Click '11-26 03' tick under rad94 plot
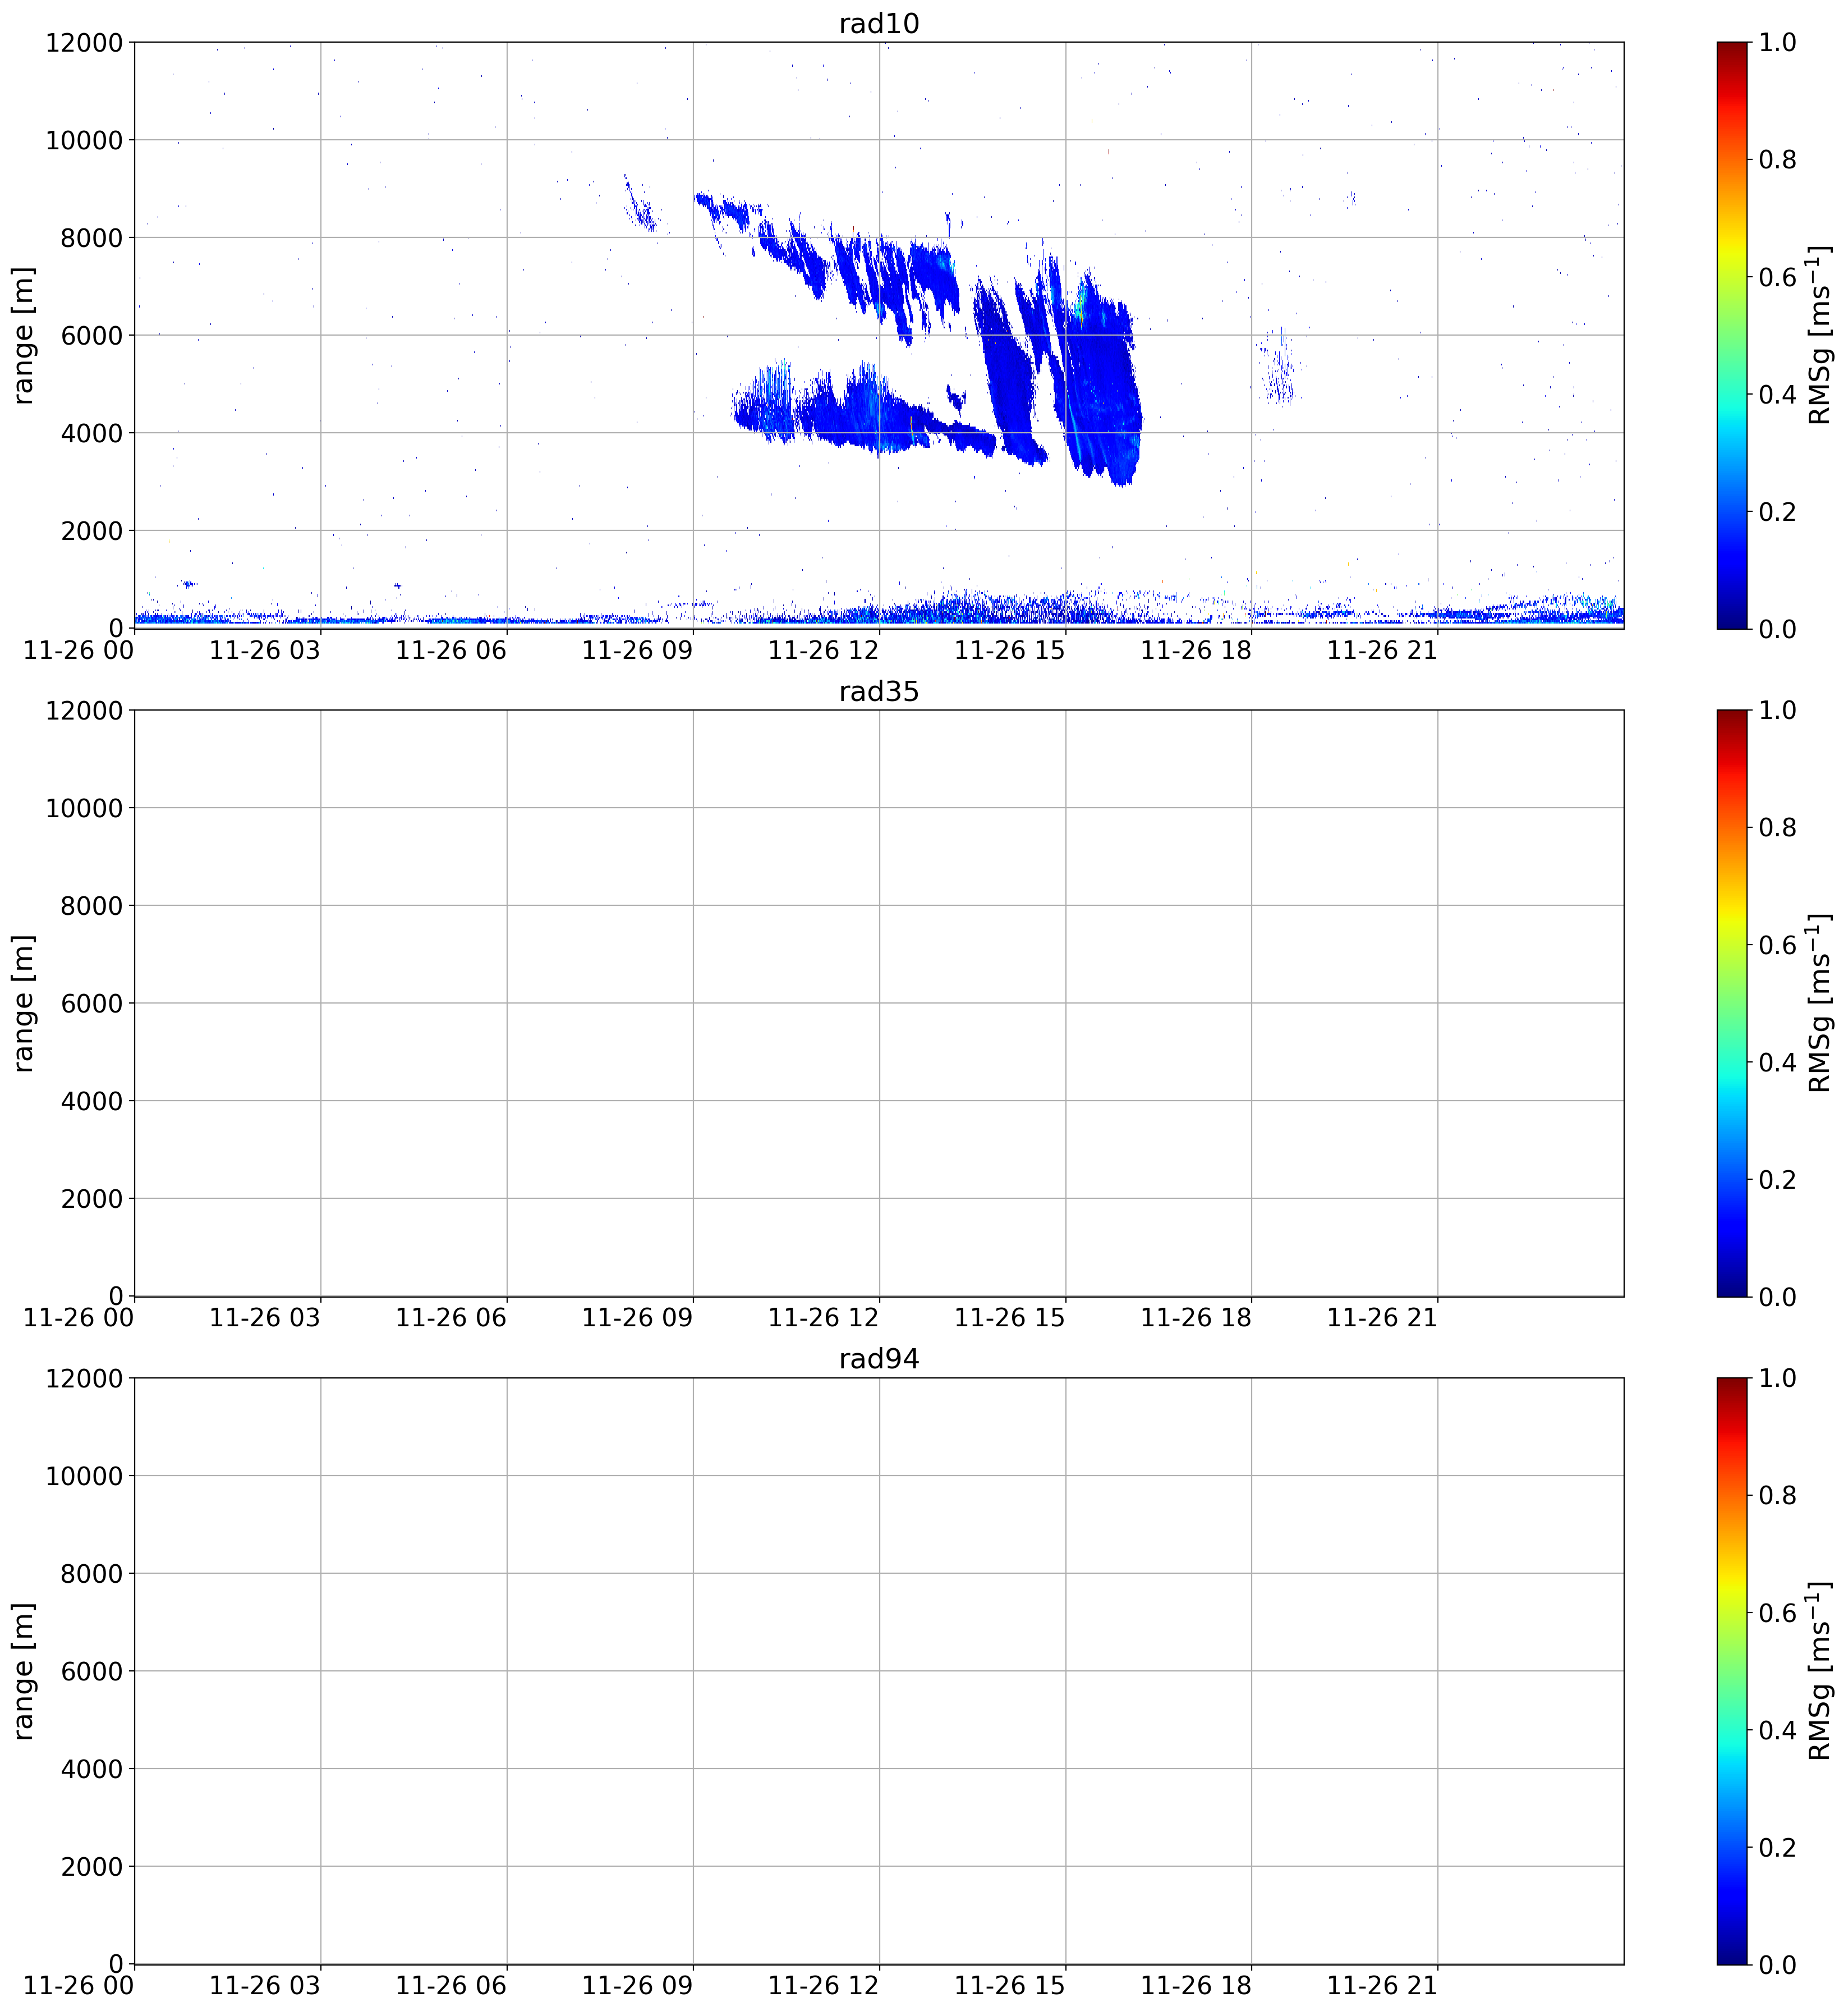Image resolution: width=1848 pixels, height=2011 pixels. tap(265, 1986)
